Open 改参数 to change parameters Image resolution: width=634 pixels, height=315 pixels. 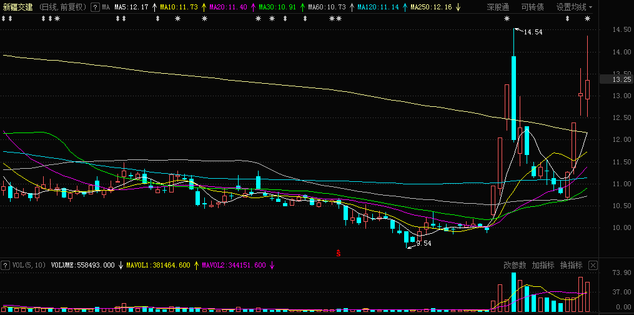click(515, 265)
